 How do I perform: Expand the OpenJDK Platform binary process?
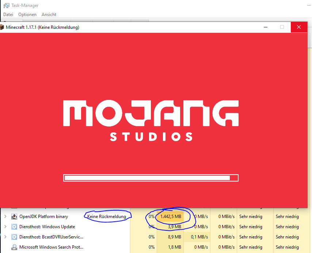(x=5, y=217)
